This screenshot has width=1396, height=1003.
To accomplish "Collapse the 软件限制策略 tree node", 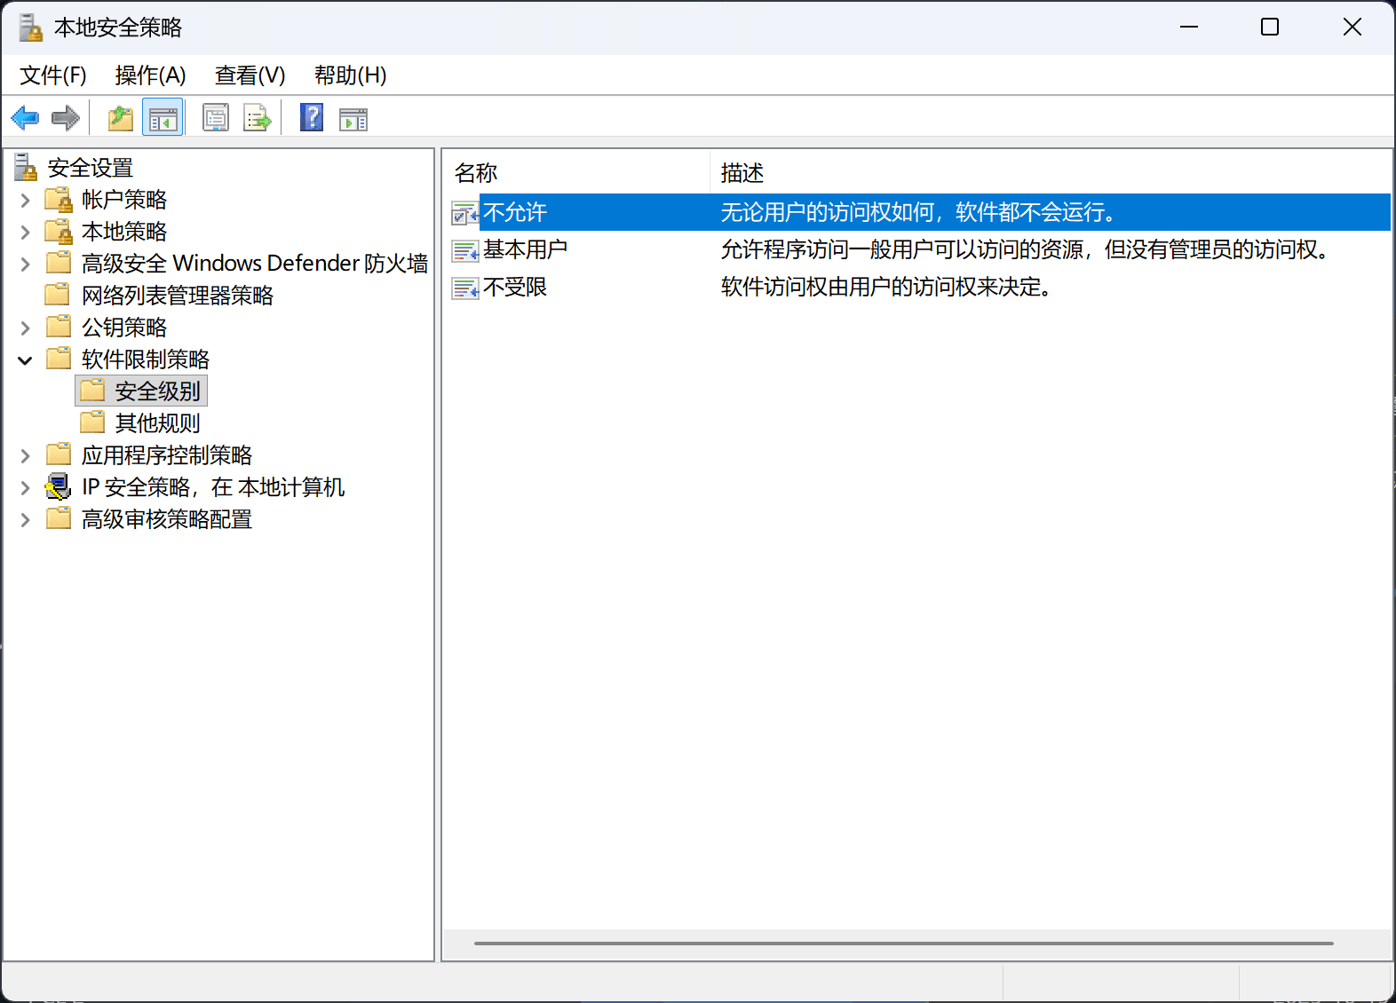I will pos(26,360).
